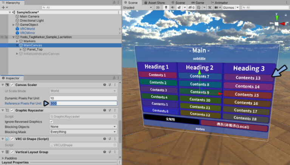Click the Hierarchy search field
The height and width of the screenshot is (165, 290).
pyautogui.click(x=81, y=8)
